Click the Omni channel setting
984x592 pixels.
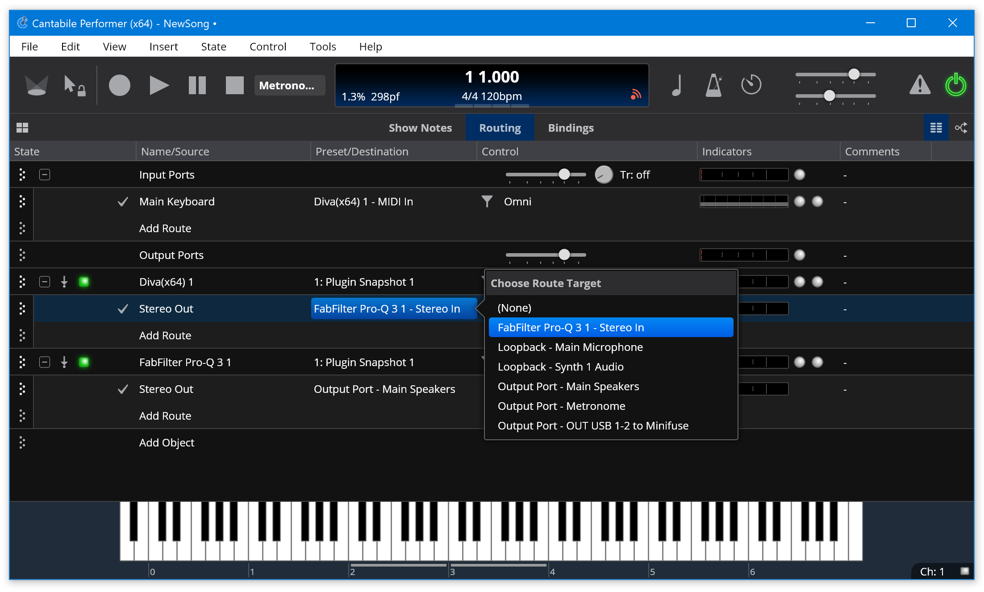click(517, 201)
